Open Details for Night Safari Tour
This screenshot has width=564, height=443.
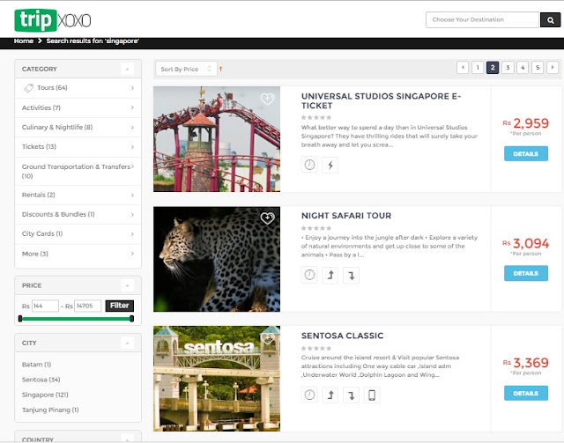[526, 273]
